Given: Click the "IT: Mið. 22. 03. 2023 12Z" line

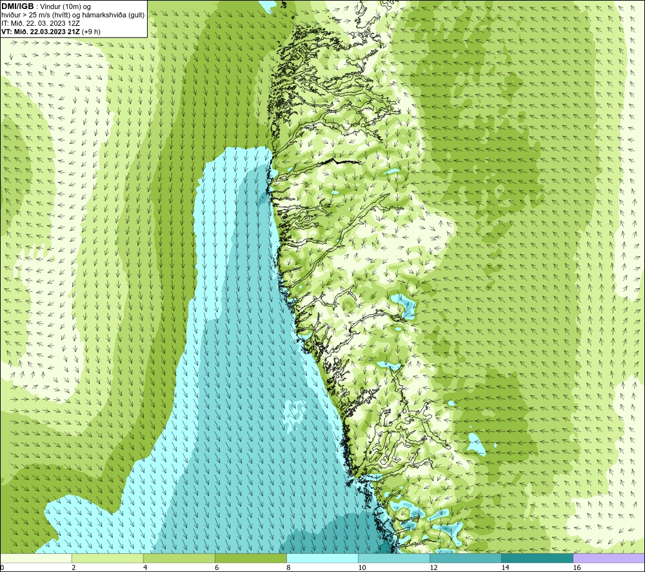Looking at the screenshot, I should pyautogui.click(x=40, y=23).
